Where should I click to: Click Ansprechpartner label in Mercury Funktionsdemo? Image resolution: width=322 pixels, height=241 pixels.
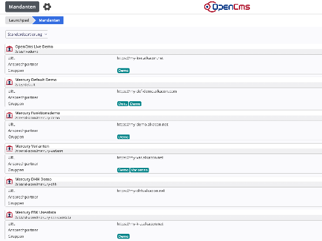(x=23, y=131)
